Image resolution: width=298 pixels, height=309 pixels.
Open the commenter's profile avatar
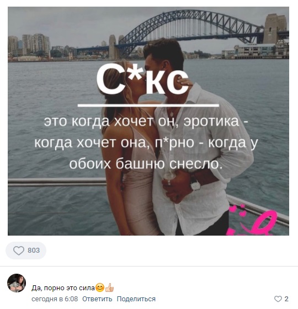[17, 283]
